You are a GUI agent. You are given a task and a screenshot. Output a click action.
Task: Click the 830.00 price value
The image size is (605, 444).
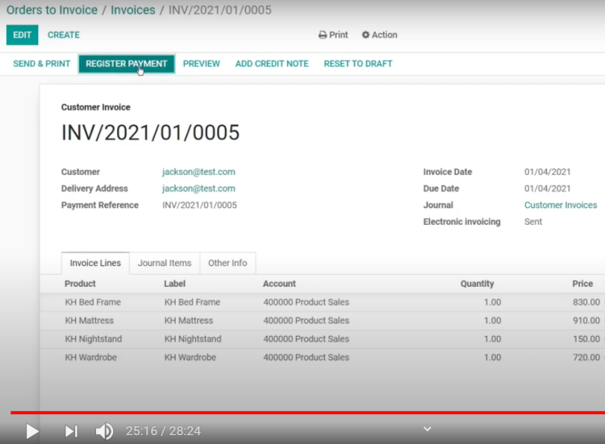click(x=586, y=302)
